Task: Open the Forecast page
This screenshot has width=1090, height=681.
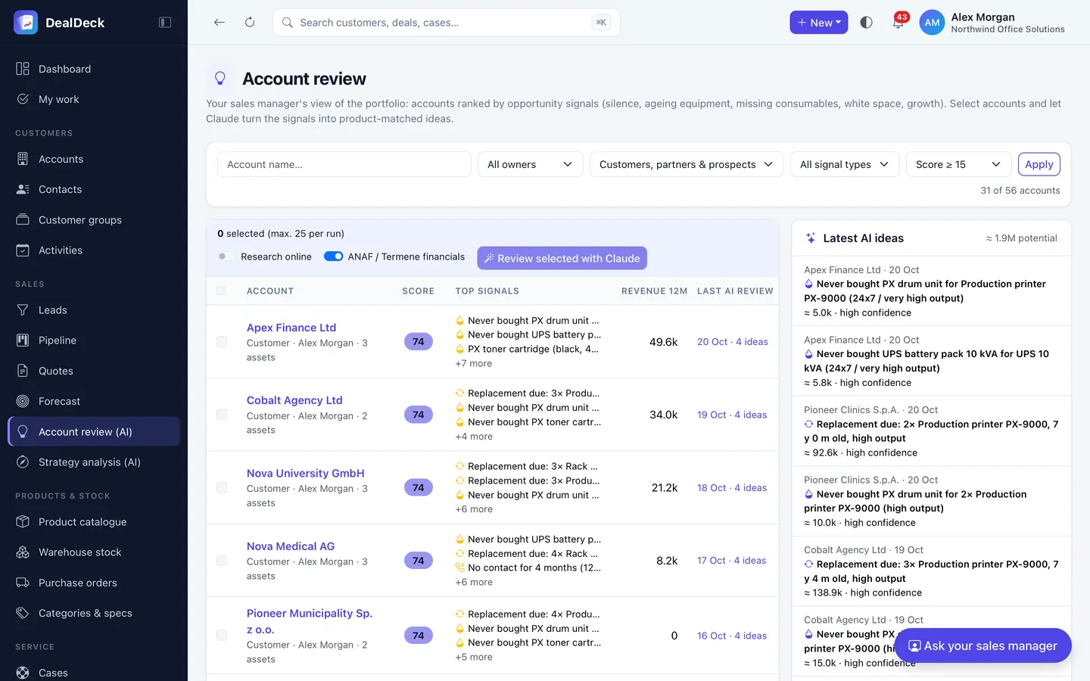Action: [94, 401]
